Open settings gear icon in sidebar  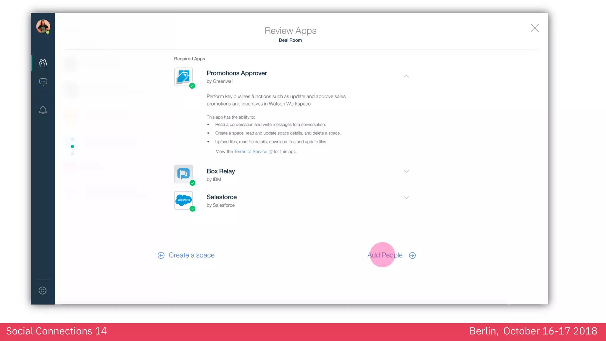coord(43,290)
